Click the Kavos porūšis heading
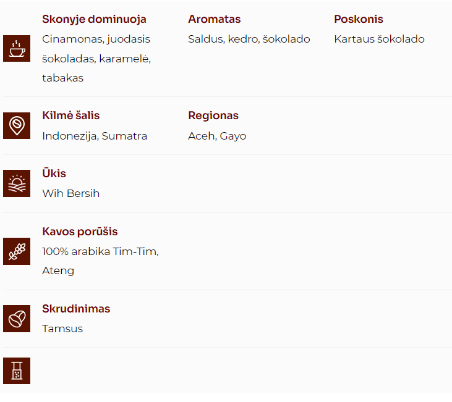The height and width of the screenshot is (402, 452). point(80,232)
